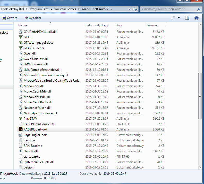
Task: Click the GPUPerfAPIDX11-x64.dll file icon
Action: [21, 32]
